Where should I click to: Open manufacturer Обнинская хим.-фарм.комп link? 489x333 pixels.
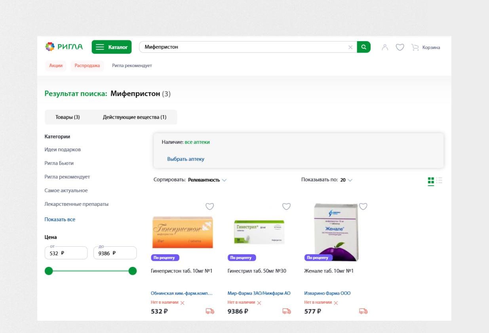(x=182, y=293)
